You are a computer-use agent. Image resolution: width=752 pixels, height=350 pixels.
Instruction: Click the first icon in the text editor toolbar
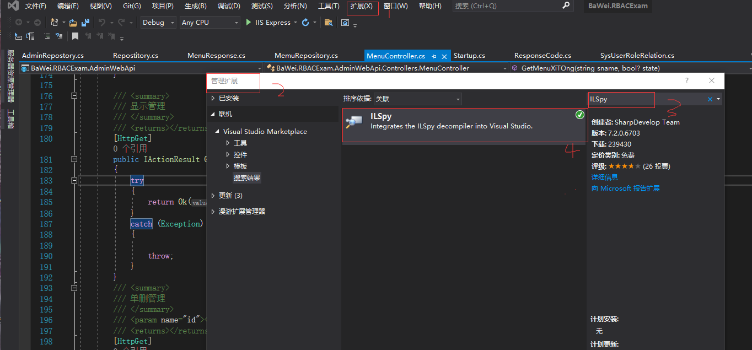point(18,36)
